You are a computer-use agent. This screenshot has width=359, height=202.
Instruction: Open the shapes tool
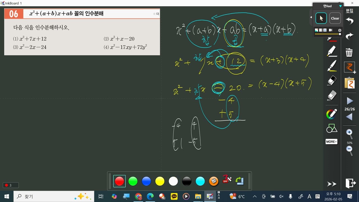click(x=332, y=128)
